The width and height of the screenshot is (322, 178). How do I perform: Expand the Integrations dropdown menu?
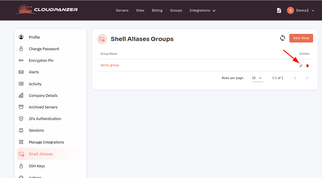[x=203, y=10]
